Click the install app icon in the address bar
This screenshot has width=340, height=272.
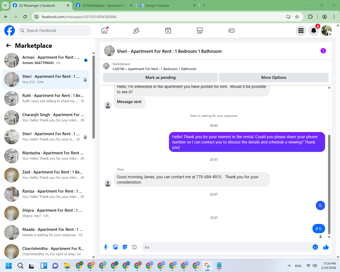(x=288, y=17)
